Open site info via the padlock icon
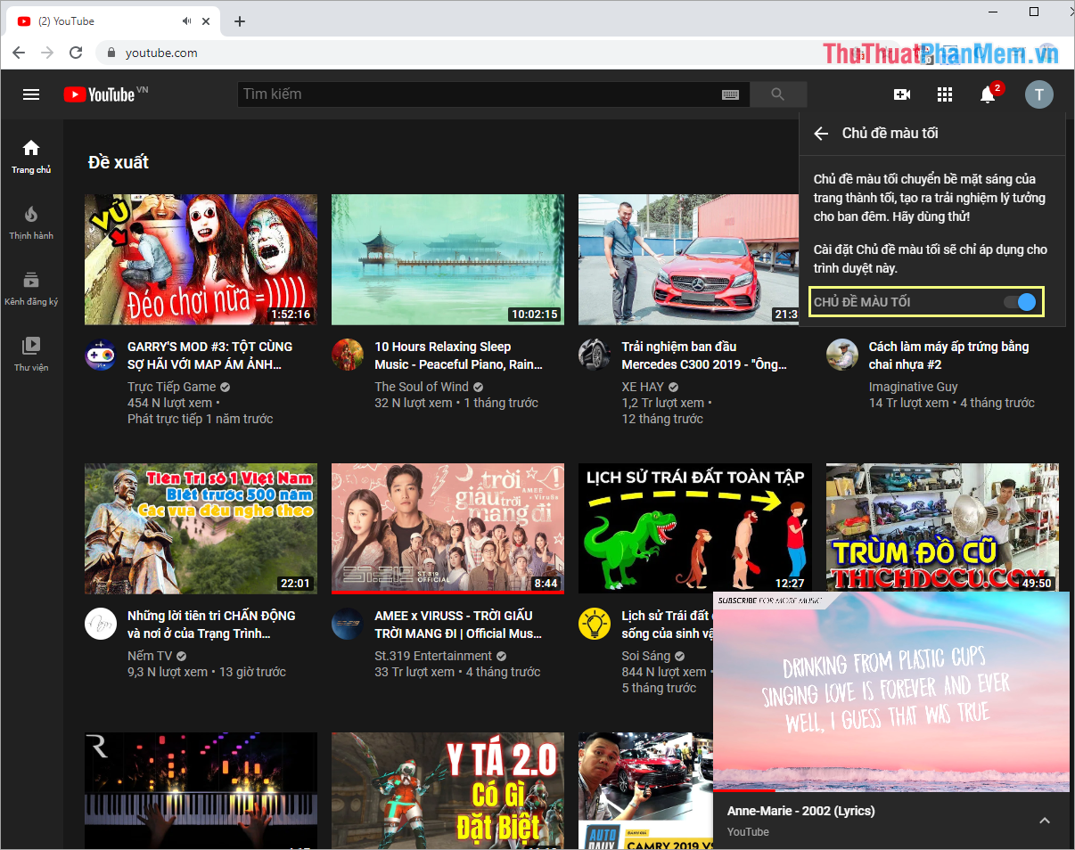Screen dimensions: 1075x850 point(111,53)
